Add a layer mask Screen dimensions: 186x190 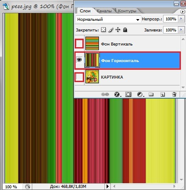pyautogui.click(x=128, y=94)
